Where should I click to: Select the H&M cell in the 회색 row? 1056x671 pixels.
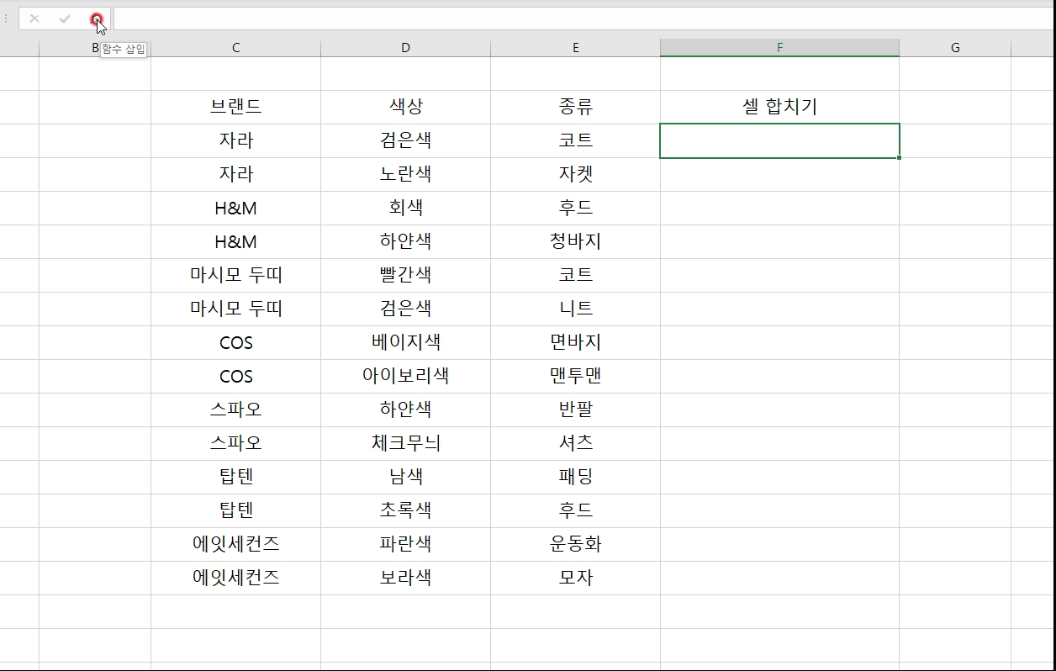(x=236, y=208)
